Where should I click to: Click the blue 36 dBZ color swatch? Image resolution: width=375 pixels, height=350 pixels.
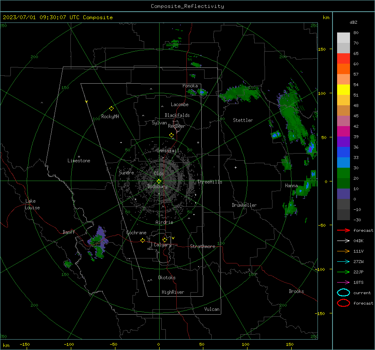pyautogui.click(x=343, y=152)
